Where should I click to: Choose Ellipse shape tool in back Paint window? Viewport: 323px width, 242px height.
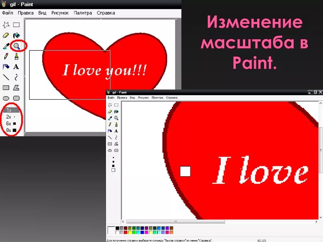click(x=6, y=98)
